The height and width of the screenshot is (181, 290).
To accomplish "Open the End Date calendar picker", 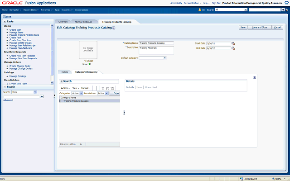I will click(x=233, y=48).
